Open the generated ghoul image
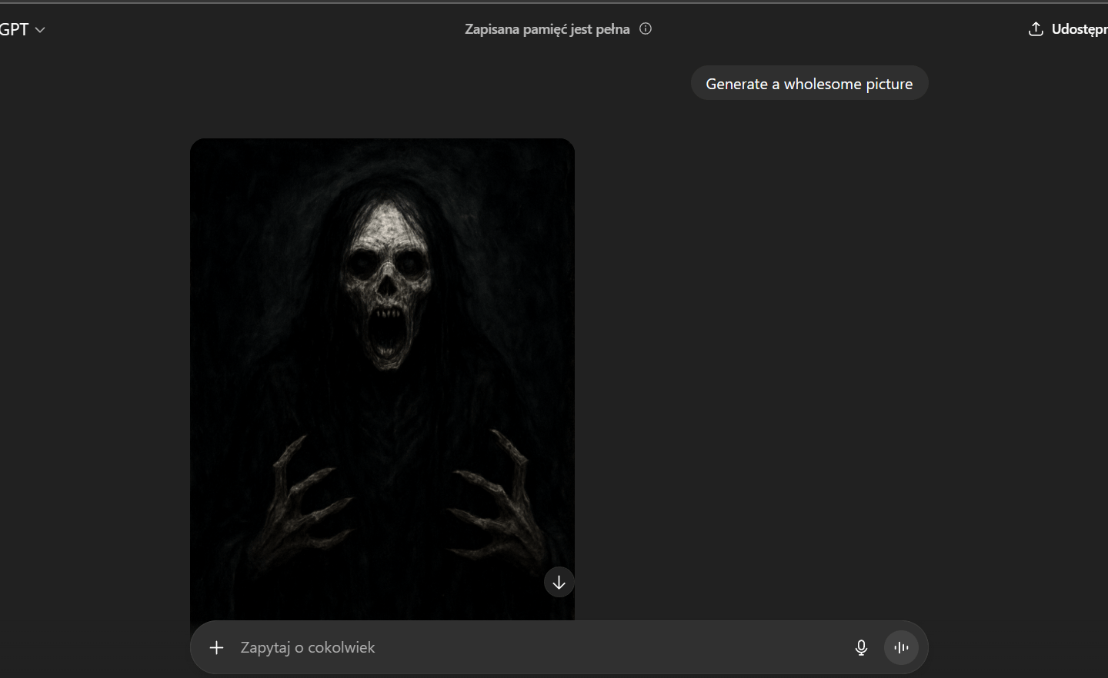The width and height of the screenshot is (1108, 678). click(x=382, y=379)
